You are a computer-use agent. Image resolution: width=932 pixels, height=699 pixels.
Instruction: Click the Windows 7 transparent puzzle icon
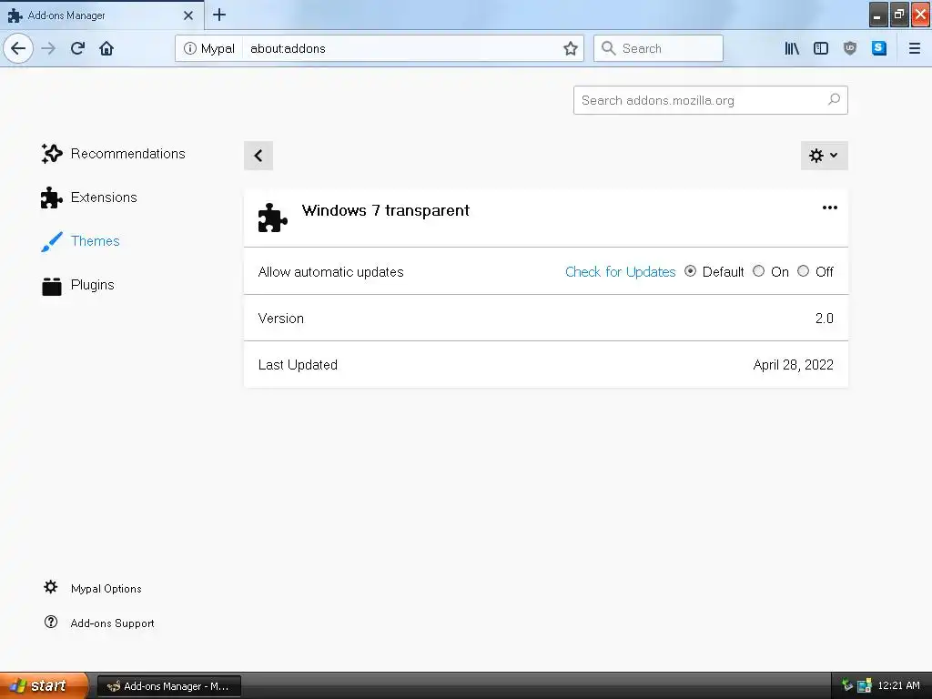point(273,217)
